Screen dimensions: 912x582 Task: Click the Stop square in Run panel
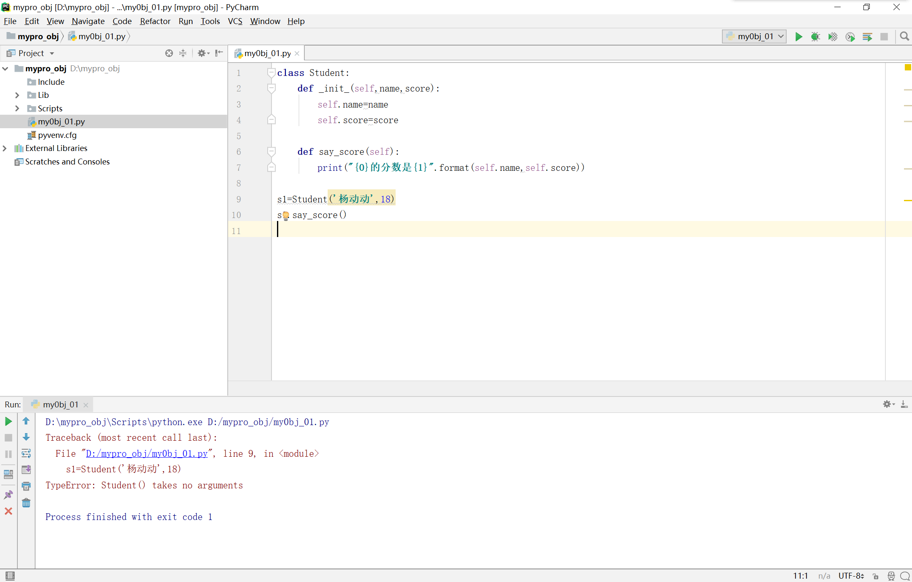click(x=8, y=438)
